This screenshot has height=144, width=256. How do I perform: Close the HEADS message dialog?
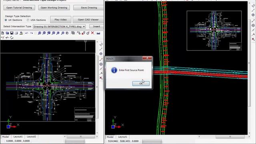[x=147, y=58]
